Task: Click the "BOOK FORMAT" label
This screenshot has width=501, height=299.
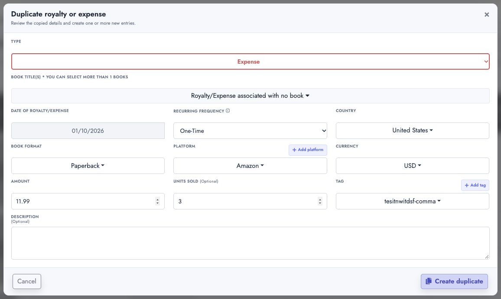Action: [26, 146]
